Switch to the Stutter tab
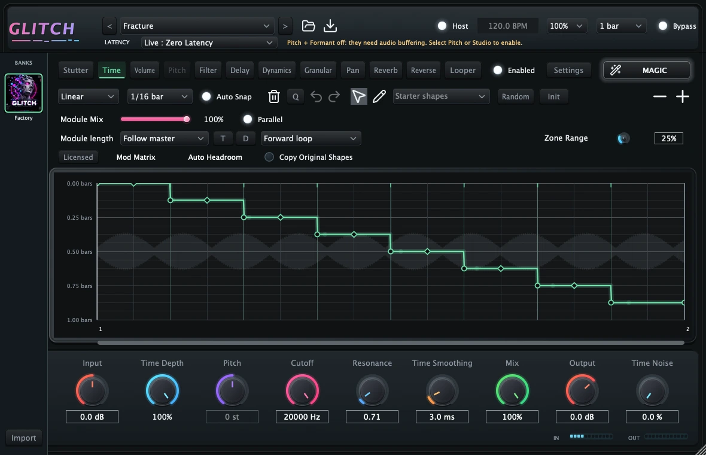 [x=75, y=70]
